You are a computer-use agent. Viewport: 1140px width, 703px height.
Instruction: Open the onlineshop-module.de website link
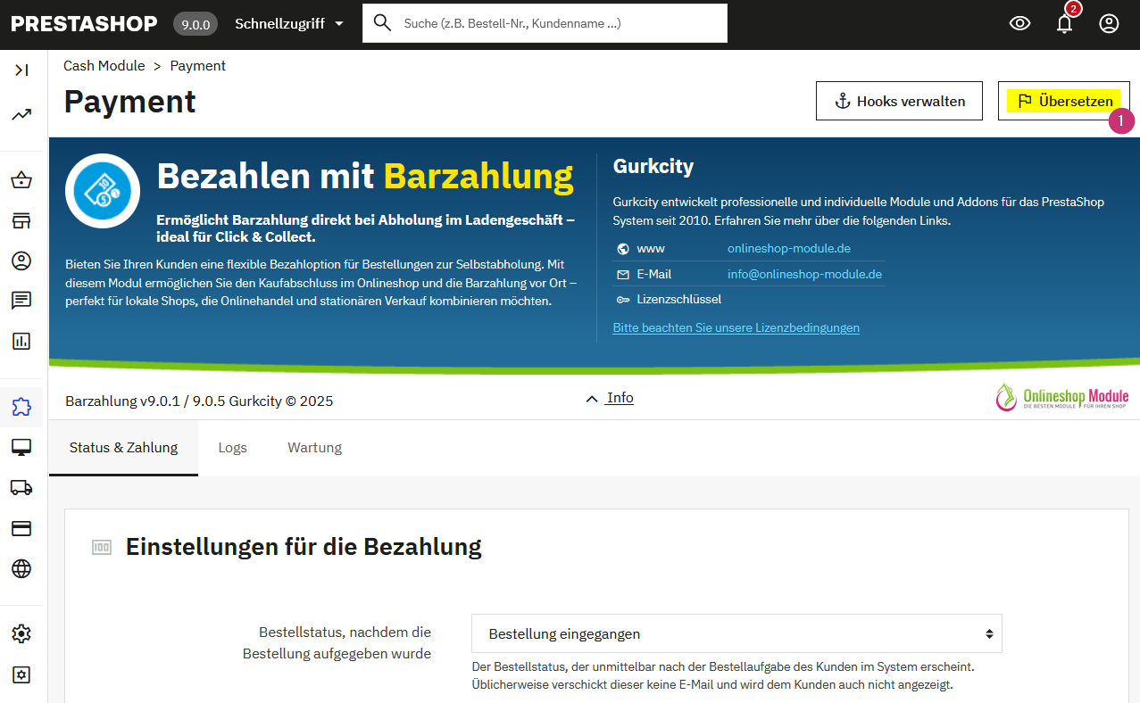point(789,248)
